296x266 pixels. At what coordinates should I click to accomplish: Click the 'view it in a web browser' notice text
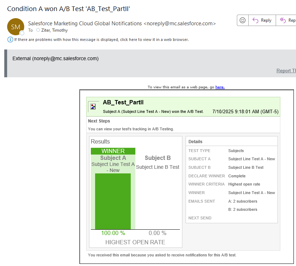102,40
